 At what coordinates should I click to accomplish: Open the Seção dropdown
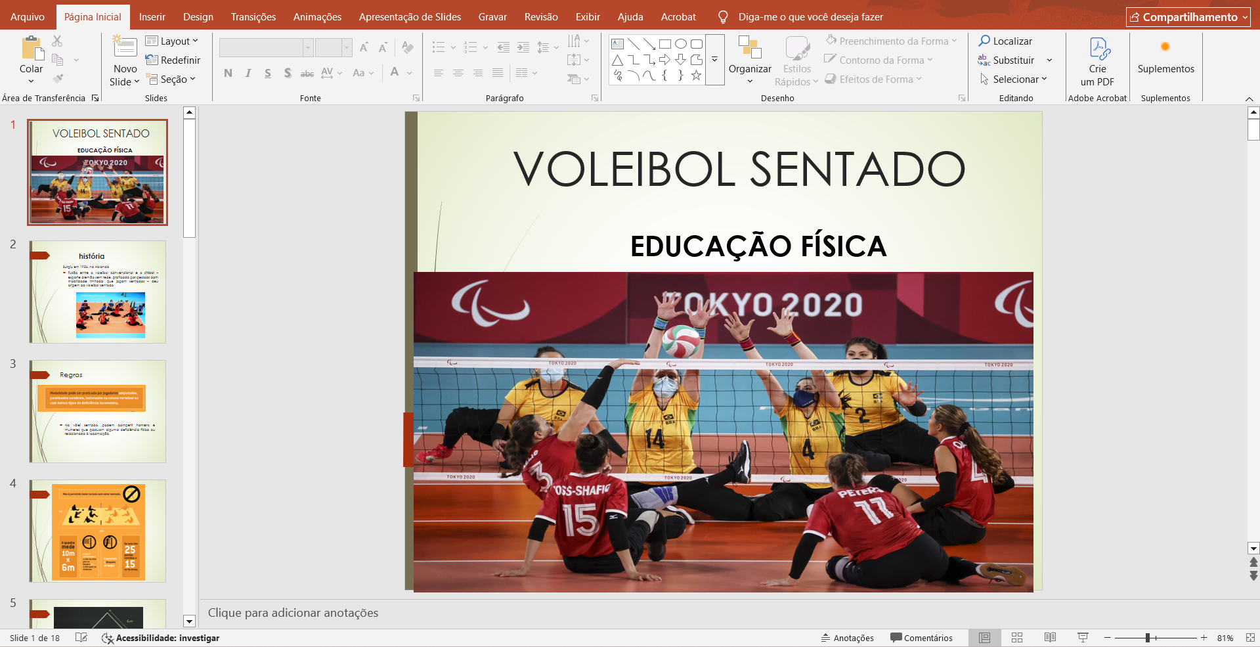click(x=171, y=79)
